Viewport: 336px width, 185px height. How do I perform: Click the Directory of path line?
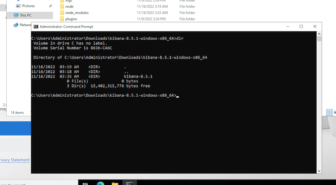pos(120,57)
